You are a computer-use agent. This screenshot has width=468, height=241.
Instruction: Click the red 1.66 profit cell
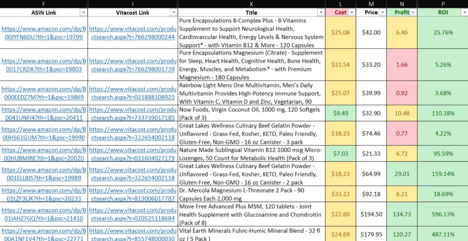[x=402, y=65]
